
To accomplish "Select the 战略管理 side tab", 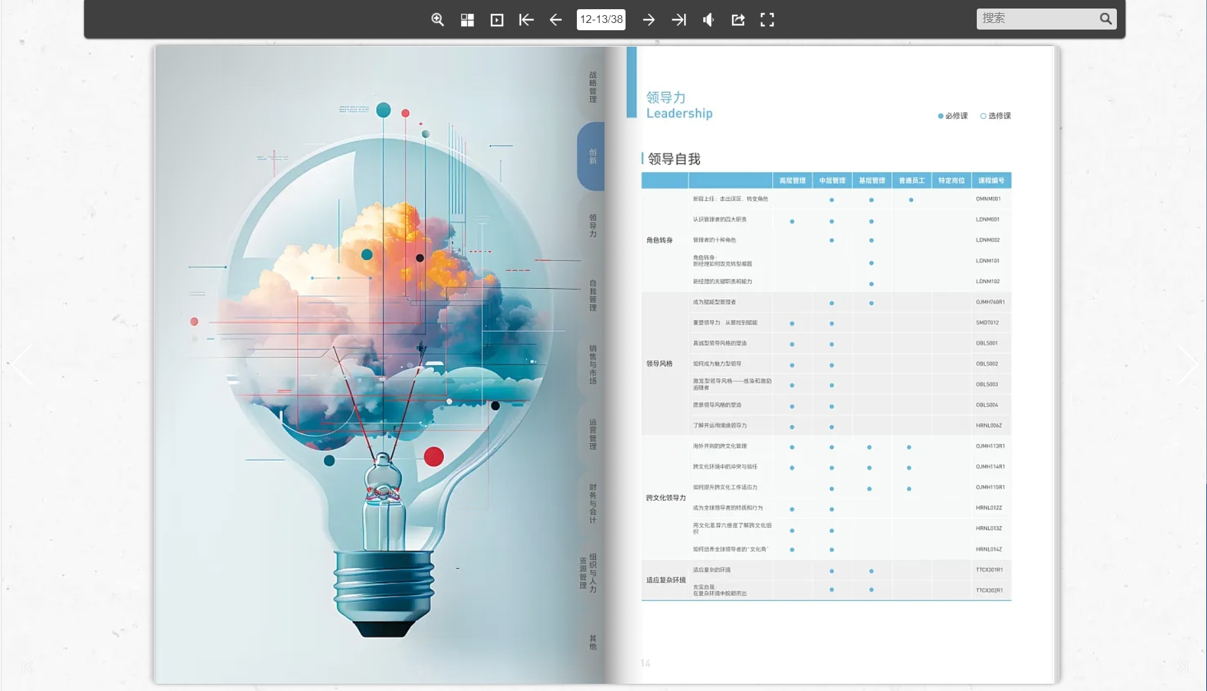I will [x=593, y=87].
